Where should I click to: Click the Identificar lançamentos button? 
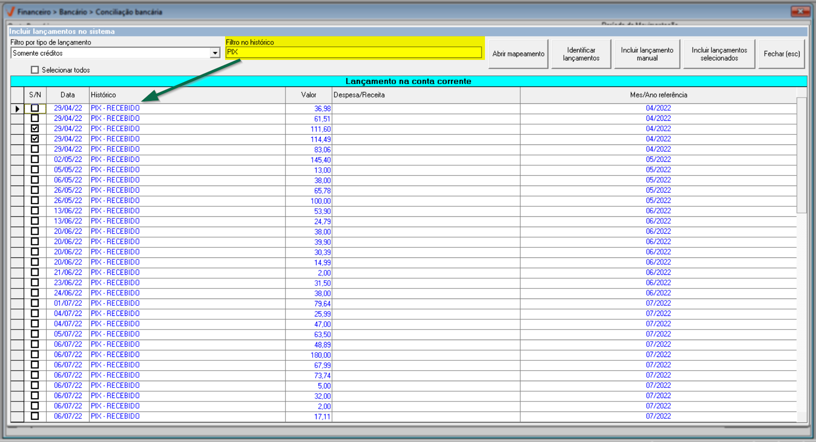[x=581, y=54]
